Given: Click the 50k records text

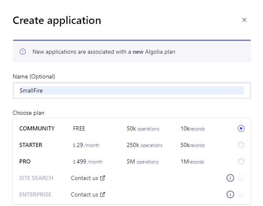Looking at the screenshot, I should tap(193, 145).
